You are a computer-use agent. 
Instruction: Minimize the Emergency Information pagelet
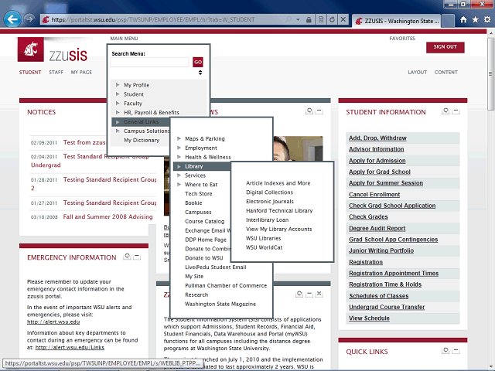point(137,257)
